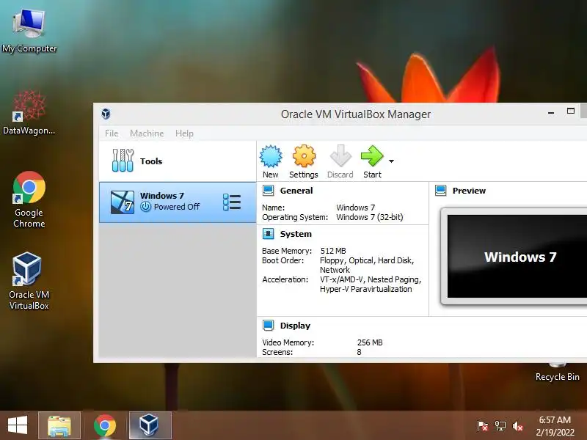Click the Display section monitor icon

[268, 326]
